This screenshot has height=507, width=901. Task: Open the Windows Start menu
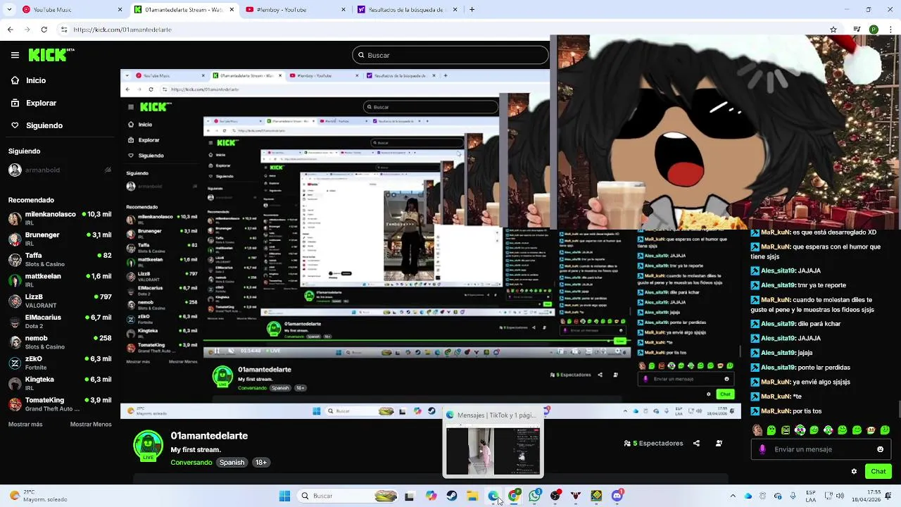284,496
